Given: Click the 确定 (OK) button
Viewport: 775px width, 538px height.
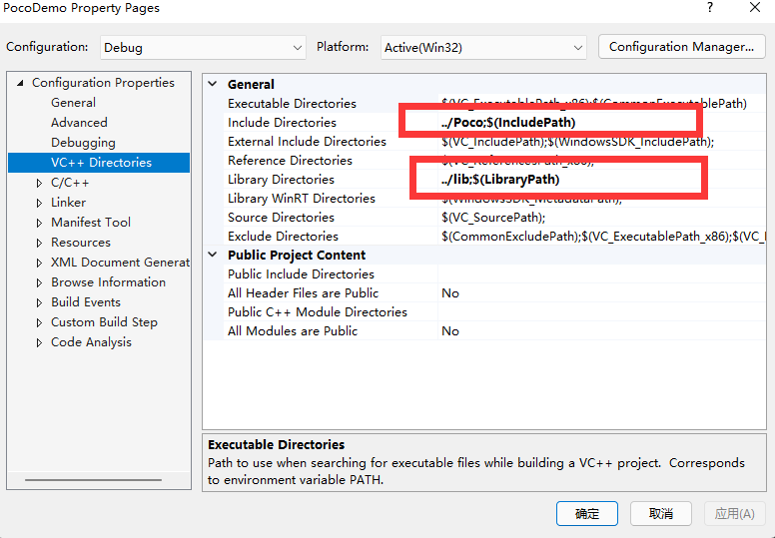Looking at the screenshot, I should (x=587, y=513).
